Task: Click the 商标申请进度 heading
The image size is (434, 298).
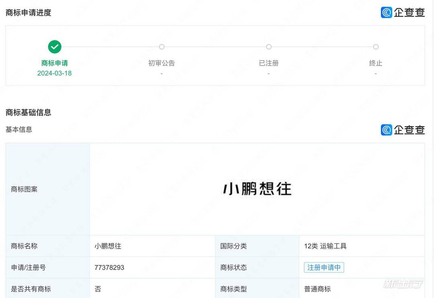Action: (x=29, y=13)
